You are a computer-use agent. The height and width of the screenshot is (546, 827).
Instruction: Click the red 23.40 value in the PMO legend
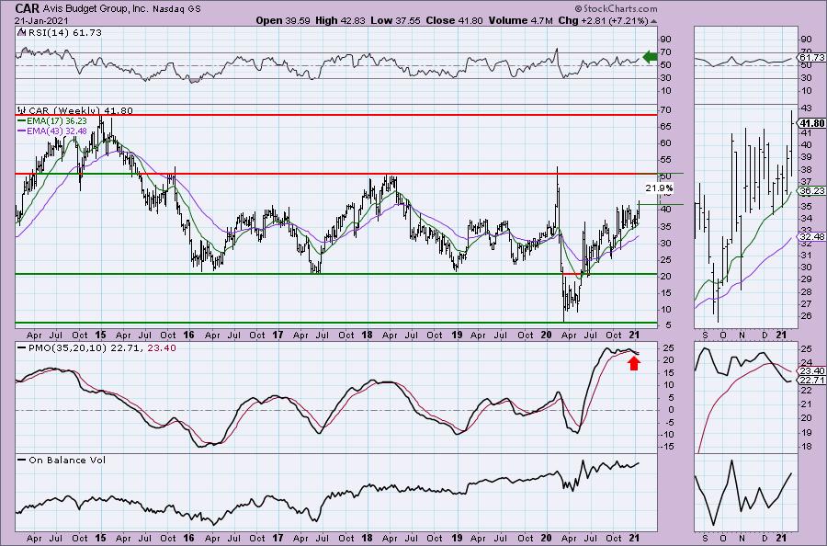(162, 347)
